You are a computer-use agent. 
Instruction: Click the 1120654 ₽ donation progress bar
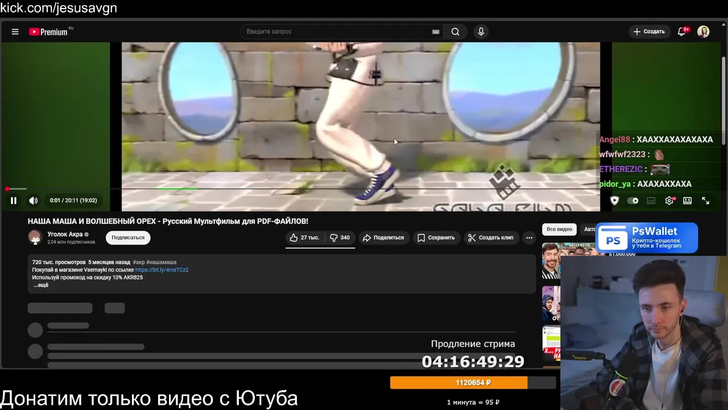click(473, 383)
